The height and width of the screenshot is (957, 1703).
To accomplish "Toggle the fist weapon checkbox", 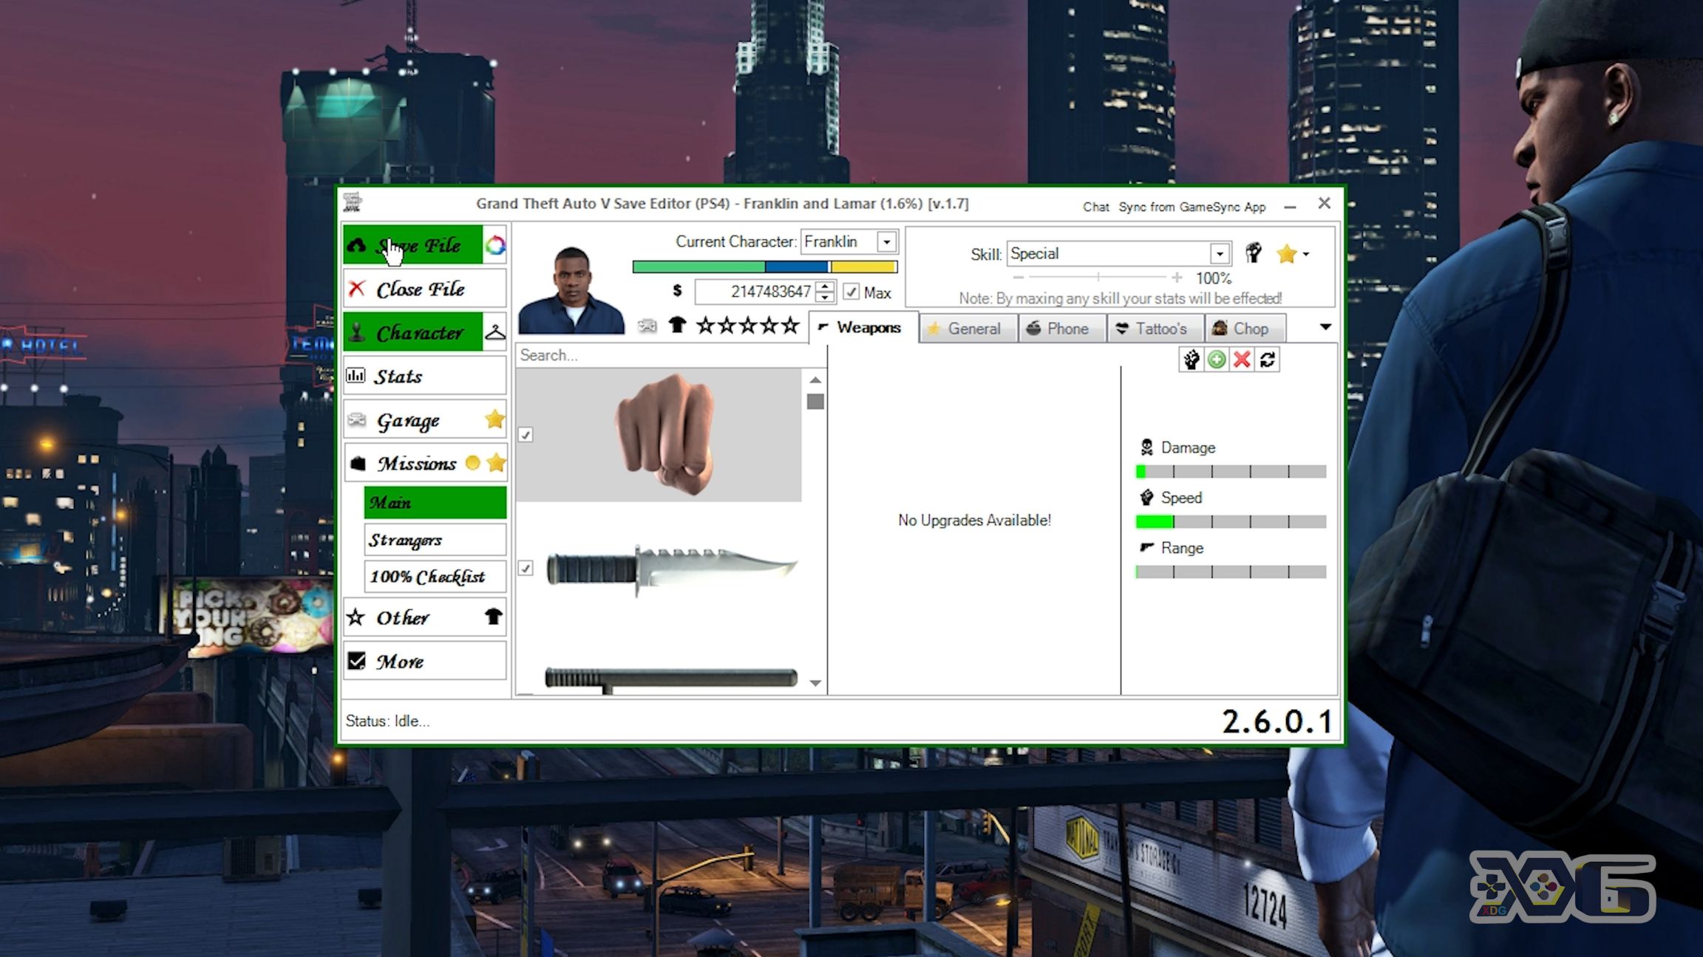I will point(526,435).
